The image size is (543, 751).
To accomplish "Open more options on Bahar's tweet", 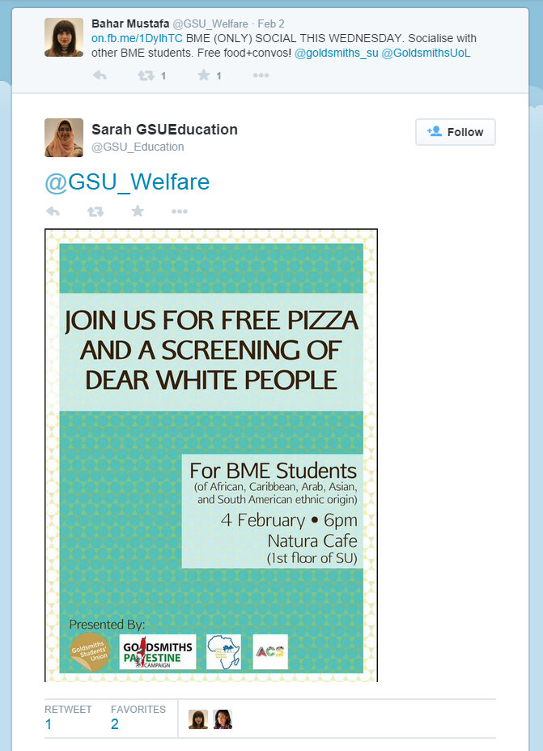I will coord(261,75).
